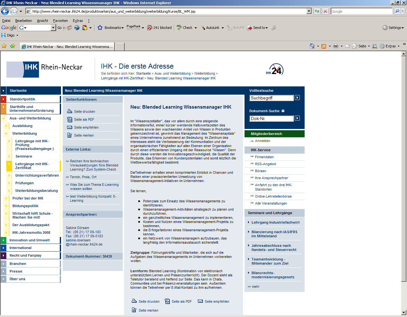Open the Favorites star icon
Screen dimensions: 407x317
tap(4, 46)
